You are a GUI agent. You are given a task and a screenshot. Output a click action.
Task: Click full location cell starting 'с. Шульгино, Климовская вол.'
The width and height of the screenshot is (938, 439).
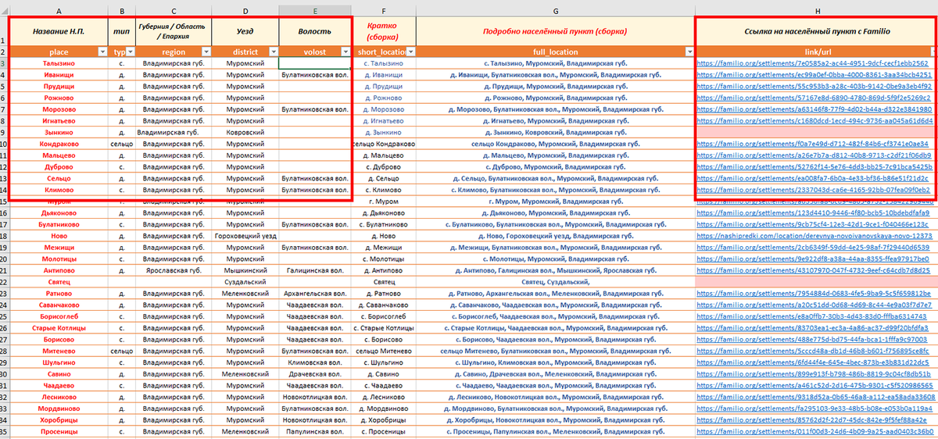[x=556, y=363]
